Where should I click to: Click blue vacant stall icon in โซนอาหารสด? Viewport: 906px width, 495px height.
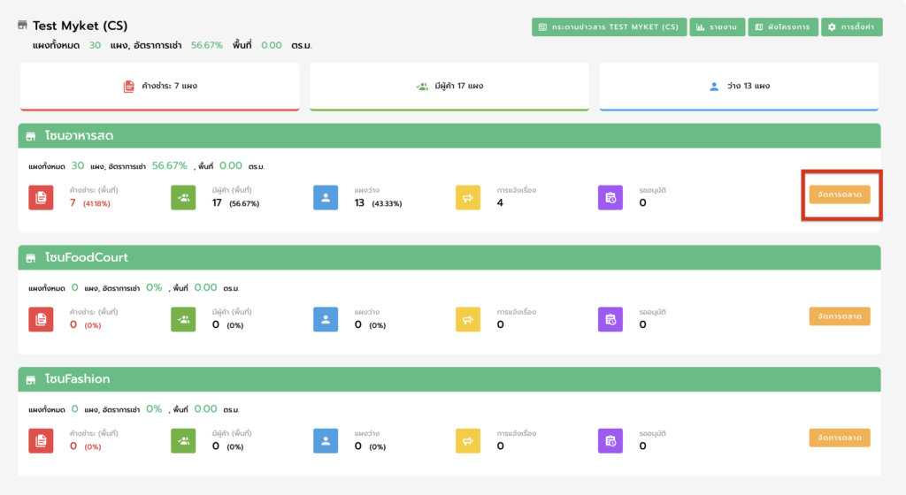[x=326, y=198]
